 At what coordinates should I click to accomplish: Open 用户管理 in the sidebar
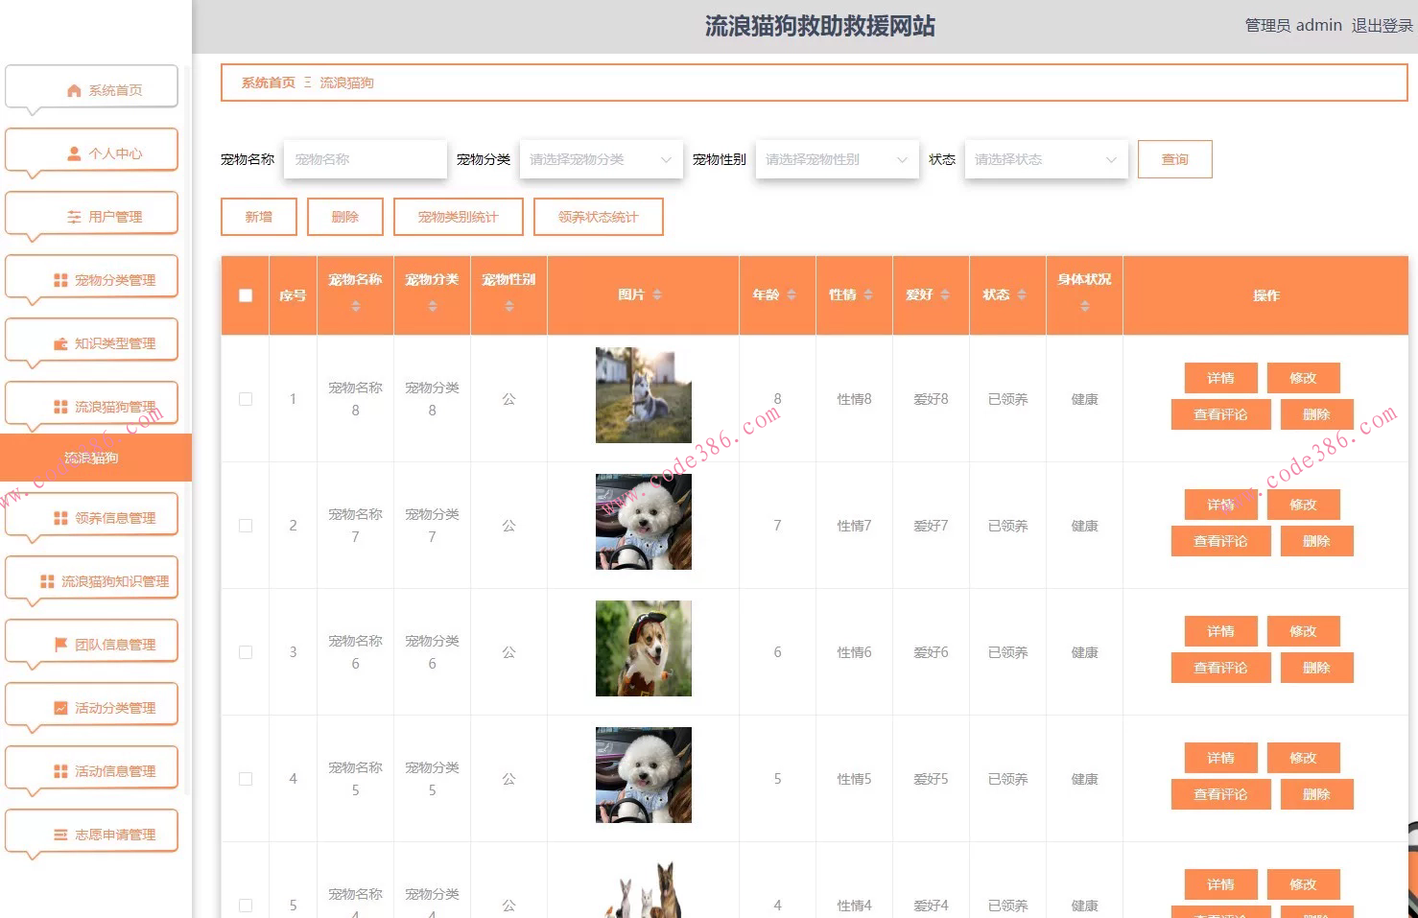(x=92, y=217)
